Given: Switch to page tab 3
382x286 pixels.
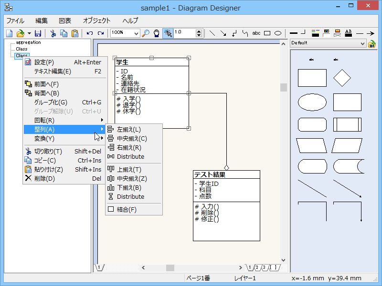Looking at the screenshot, I should [264, 267].
